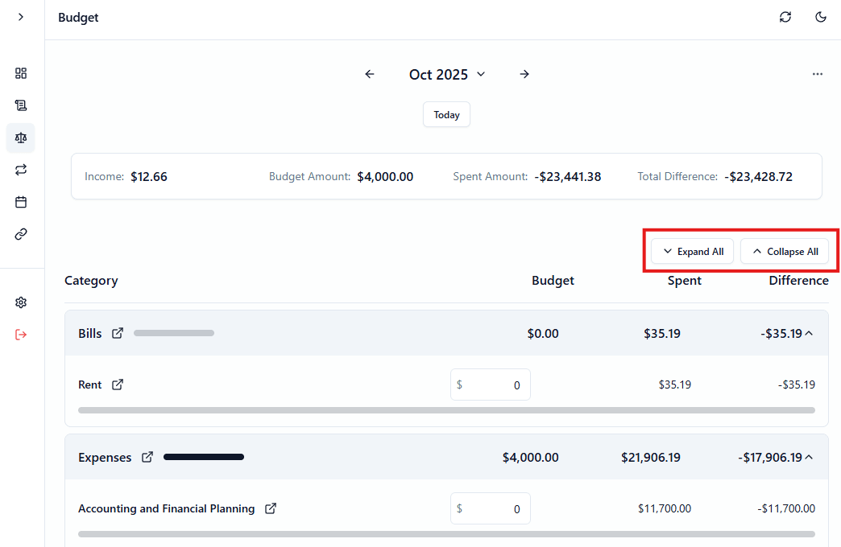Refresh the budget page

(x=785, y=16)
